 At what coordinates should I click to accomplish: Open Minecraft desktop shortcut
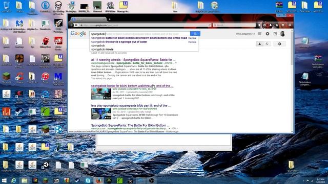pos(6,78)
